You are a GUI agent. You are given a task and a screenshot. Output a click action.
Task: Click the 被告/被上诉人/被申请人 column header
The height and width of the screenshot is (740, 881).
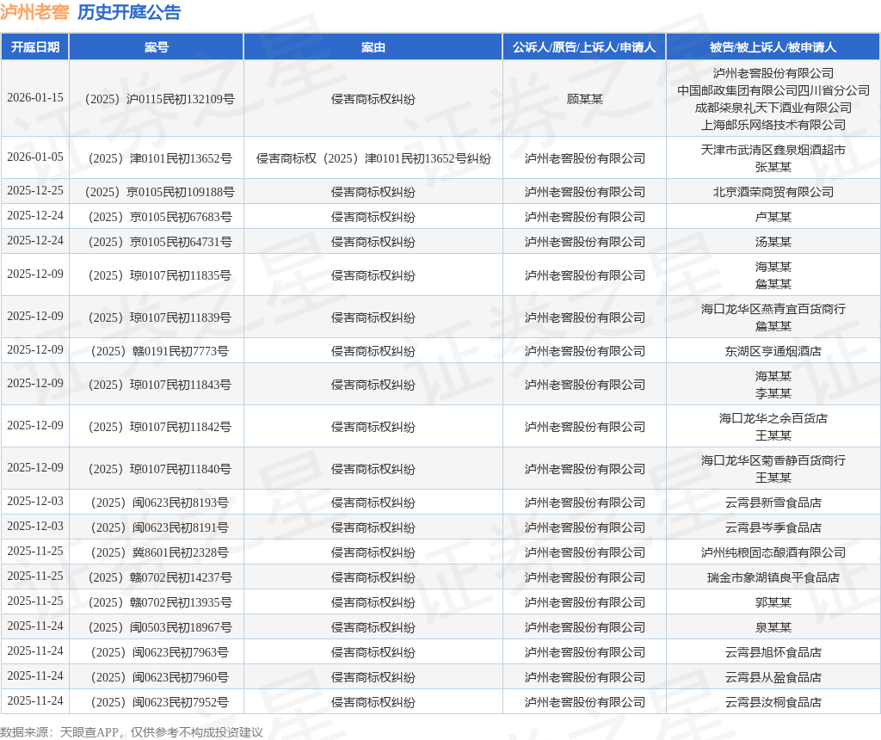773,47
